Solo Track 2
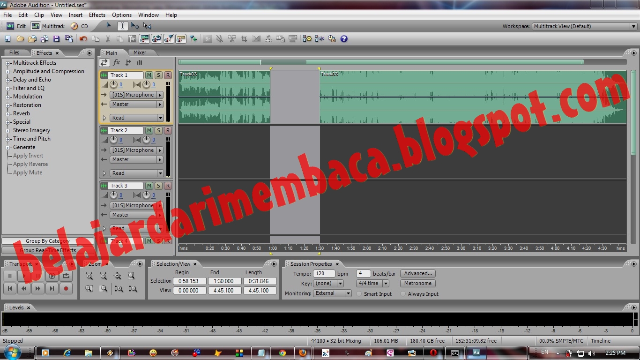This screenshot has height=360, width=640. [x=158, y=130]
